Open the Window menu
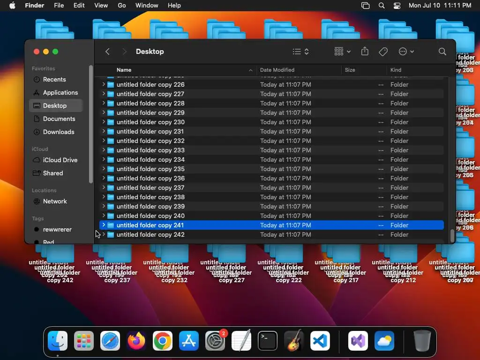 [147, 6]
